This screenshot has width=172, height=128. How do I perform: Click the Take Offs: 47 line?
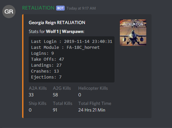pyautogui.click(x=48, y=59)
